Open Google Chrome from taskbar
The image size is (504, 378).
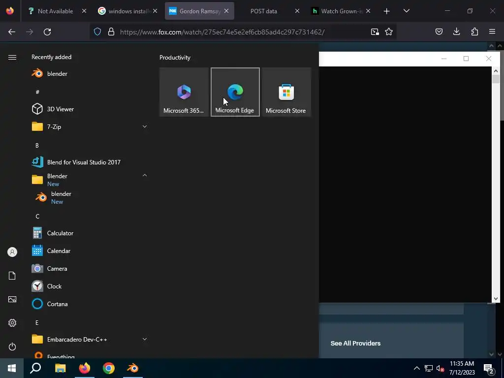(x=109, y=368)
